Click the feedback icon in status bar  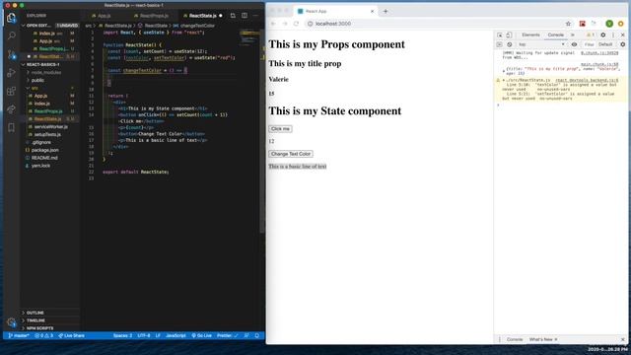pos(246,335)
